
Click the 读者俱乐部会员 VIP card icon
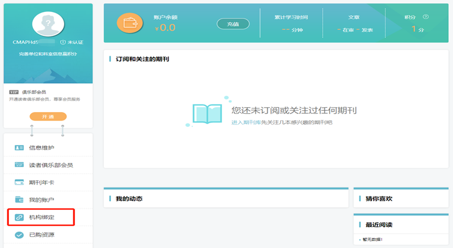tap(19, 165)
